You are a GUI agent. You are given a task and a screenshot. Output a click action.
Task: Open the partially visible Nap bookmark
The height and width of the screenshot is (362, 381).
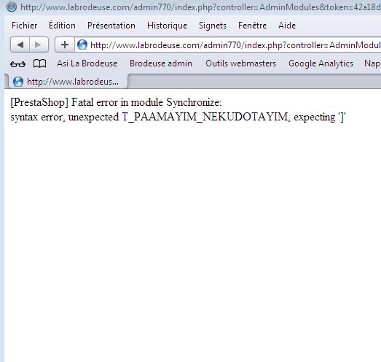[372, 63]
